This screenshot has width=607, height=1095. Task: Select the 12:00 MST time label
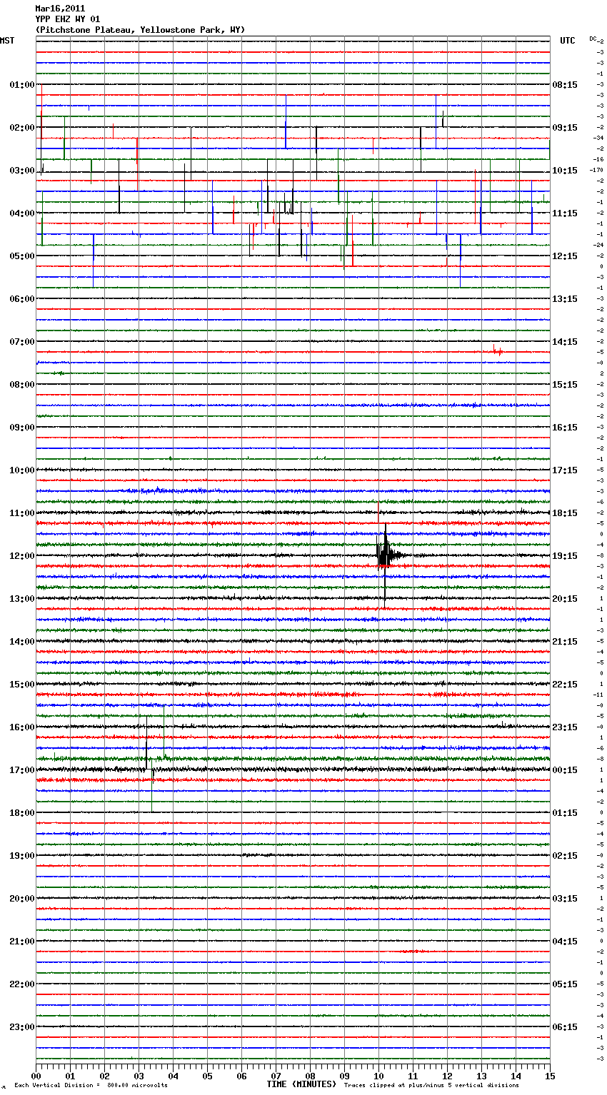tap(21, 556)
